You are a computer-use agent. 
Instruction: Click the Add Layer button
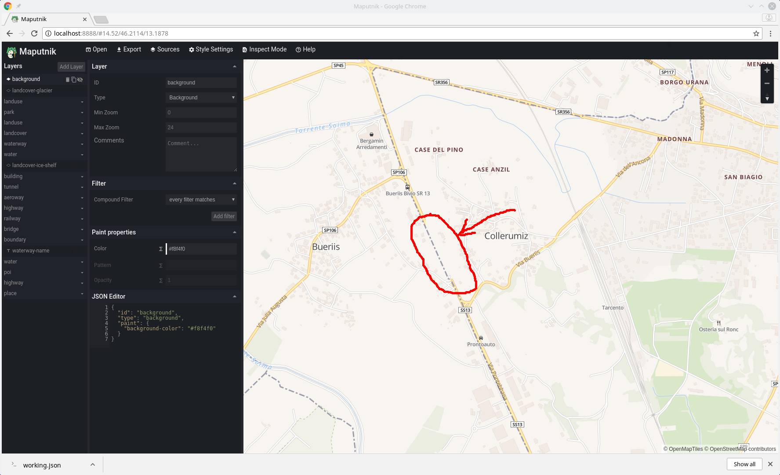pos(71,66)
